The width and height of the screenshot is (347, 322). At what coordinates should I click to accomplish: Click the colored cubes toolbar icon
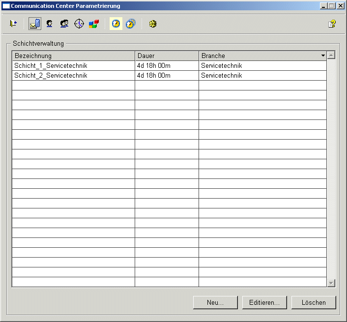93,24
